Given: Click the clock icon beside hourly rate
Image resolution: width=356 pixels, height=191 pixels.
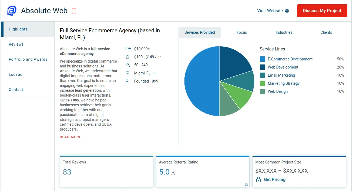Looking at the screenshot, I should tap(128, 57).
